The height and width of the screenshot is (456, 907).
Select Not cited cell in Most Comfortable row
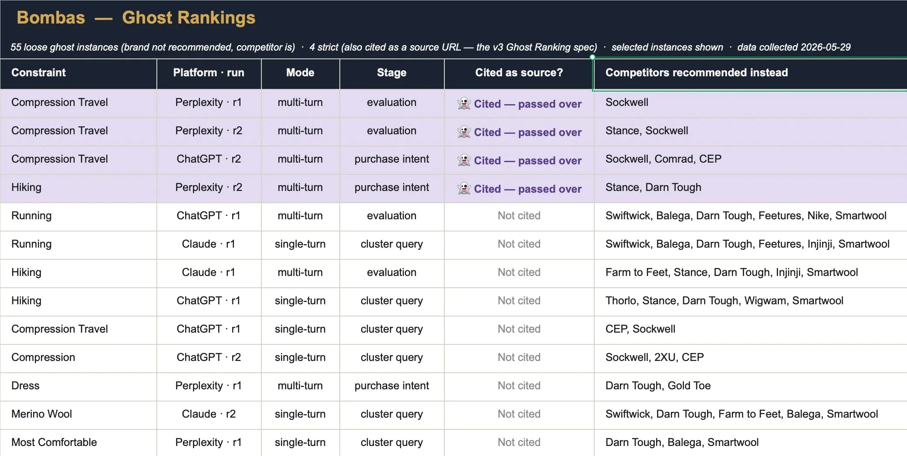(x=519, y=443)
